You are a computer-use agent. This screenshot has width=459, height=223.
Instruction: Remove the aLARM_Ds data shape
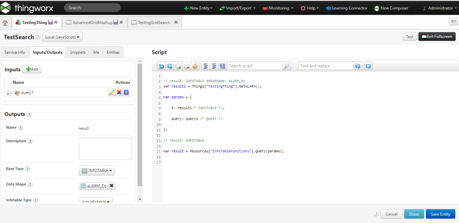[111, 185]
